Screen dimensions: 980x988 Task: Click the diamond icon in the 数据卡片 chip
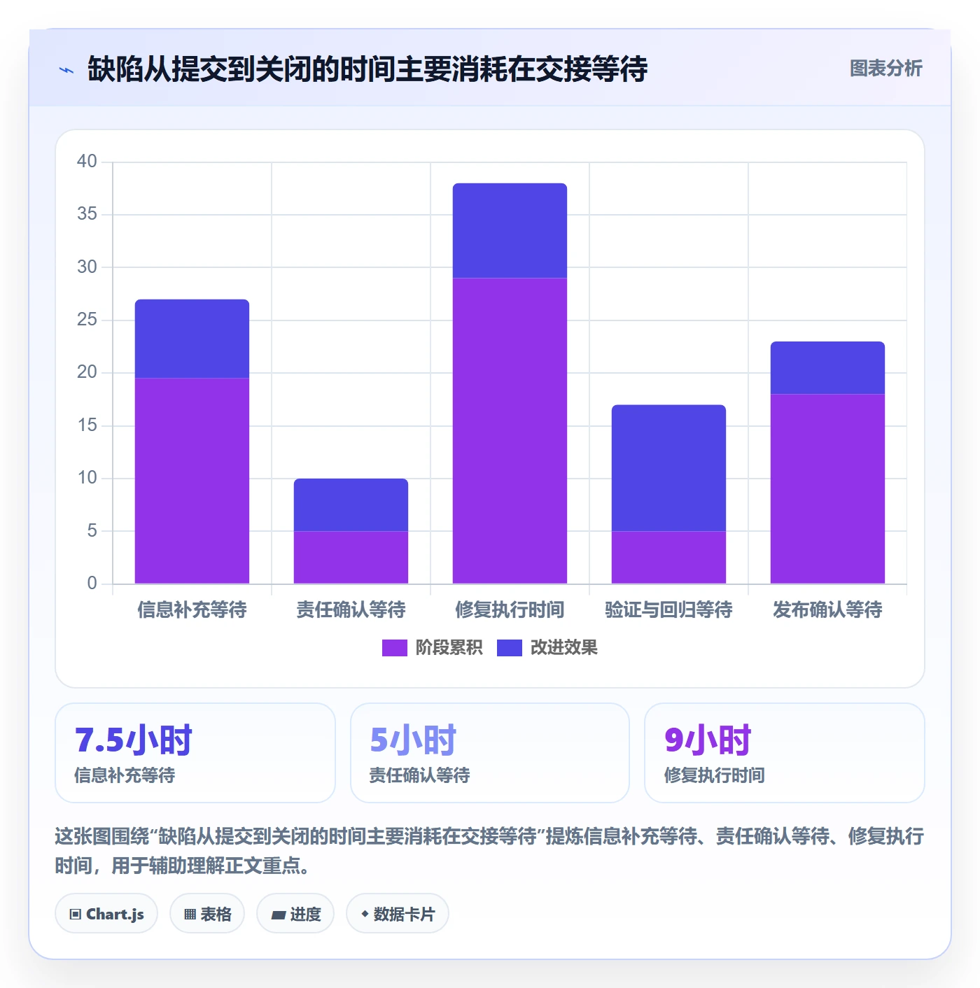pyautogui.click(x=365, y=914)
